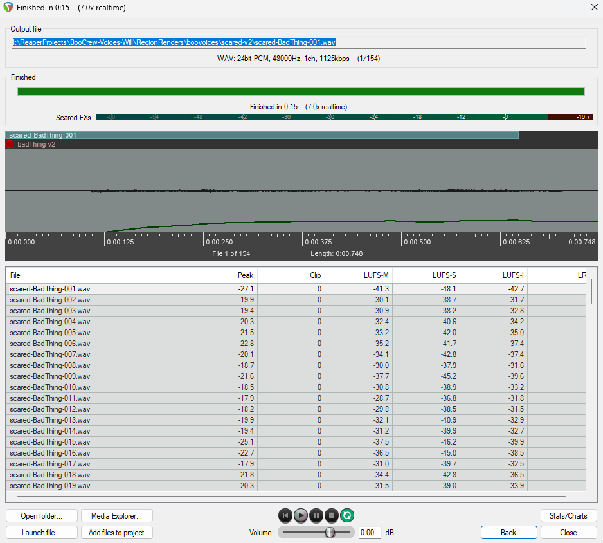Adjust the Volume slider handle

[330, 532]
